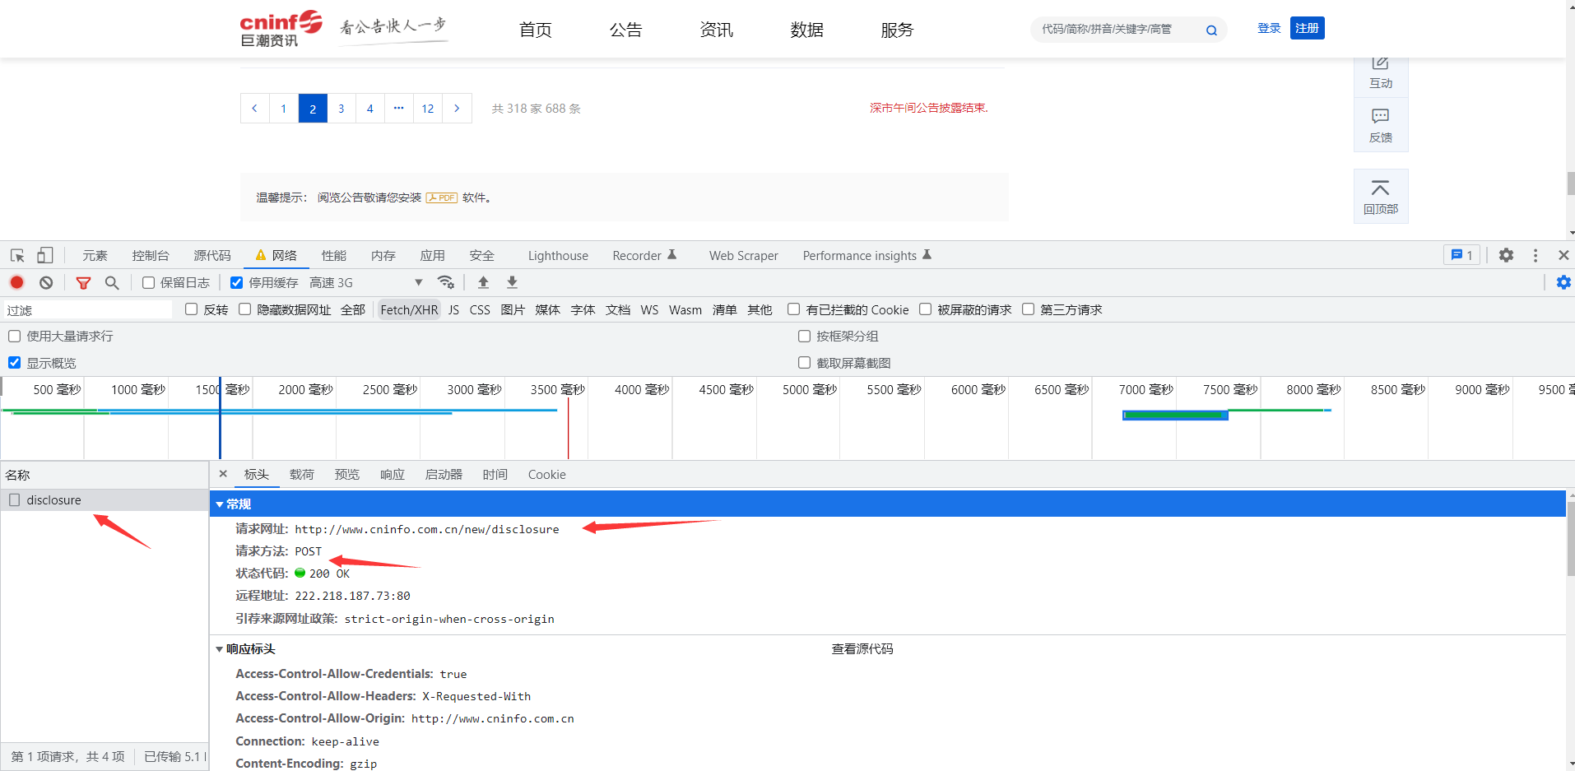This screenshot has width=1575, height=771.
Task: Open the 载荷 request tab
Action: [x=302, y=474]
